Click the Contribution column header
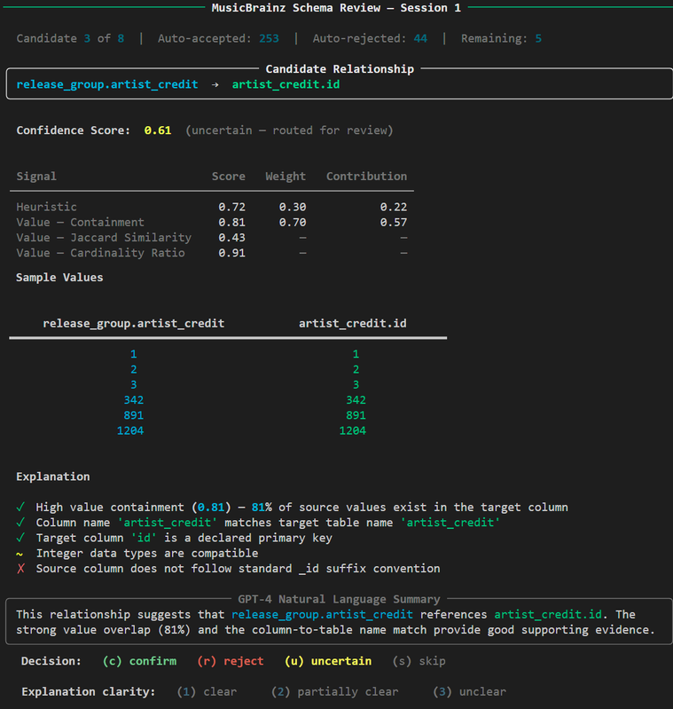Image resolution: width=673 pixels, height=709 pixels. click(367, 177)
